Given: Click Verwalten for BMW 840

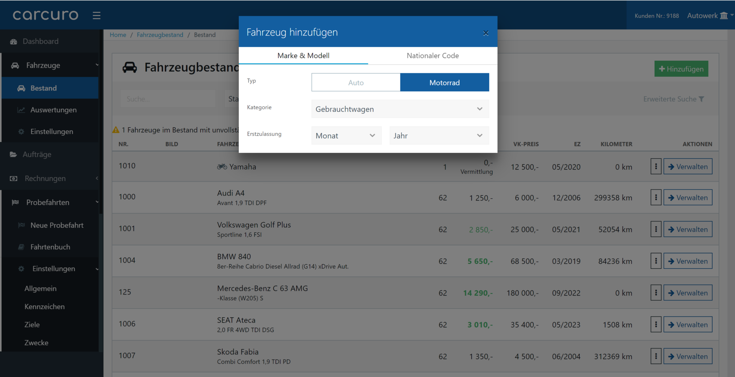Looking at the screenshot, I should 688,261.
